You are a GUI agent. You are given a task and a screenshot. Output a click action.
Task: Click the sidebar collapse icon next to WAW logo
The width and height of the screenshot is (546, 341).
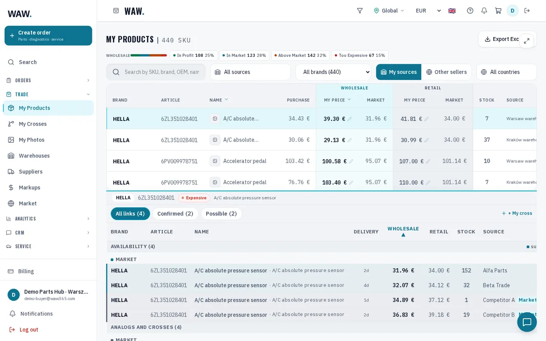(116, 10)
